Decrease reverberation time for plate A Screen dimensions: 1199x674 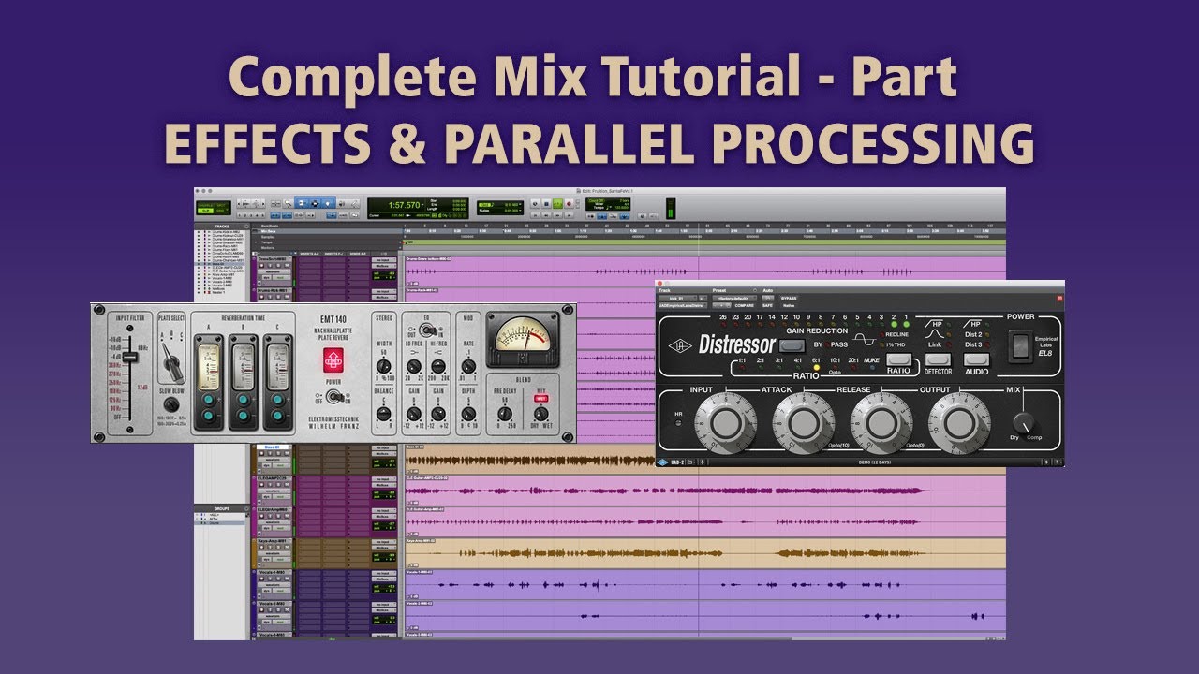click(x=209, y=416)
